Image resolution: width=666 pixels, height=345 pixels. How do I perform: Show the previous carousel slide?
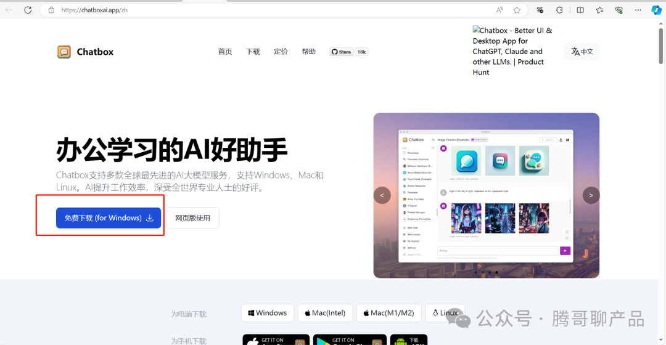click(x=382, y=195)
